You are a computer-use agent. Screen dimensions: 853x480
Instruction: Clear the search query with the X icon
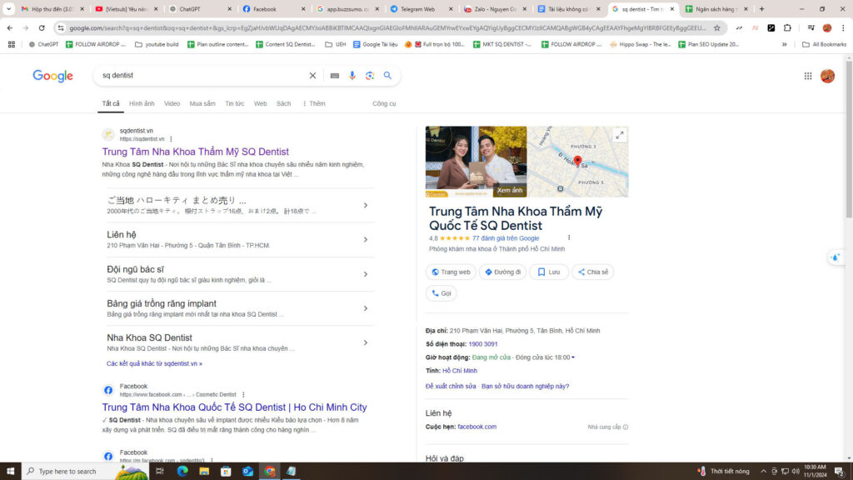(312, 75)
